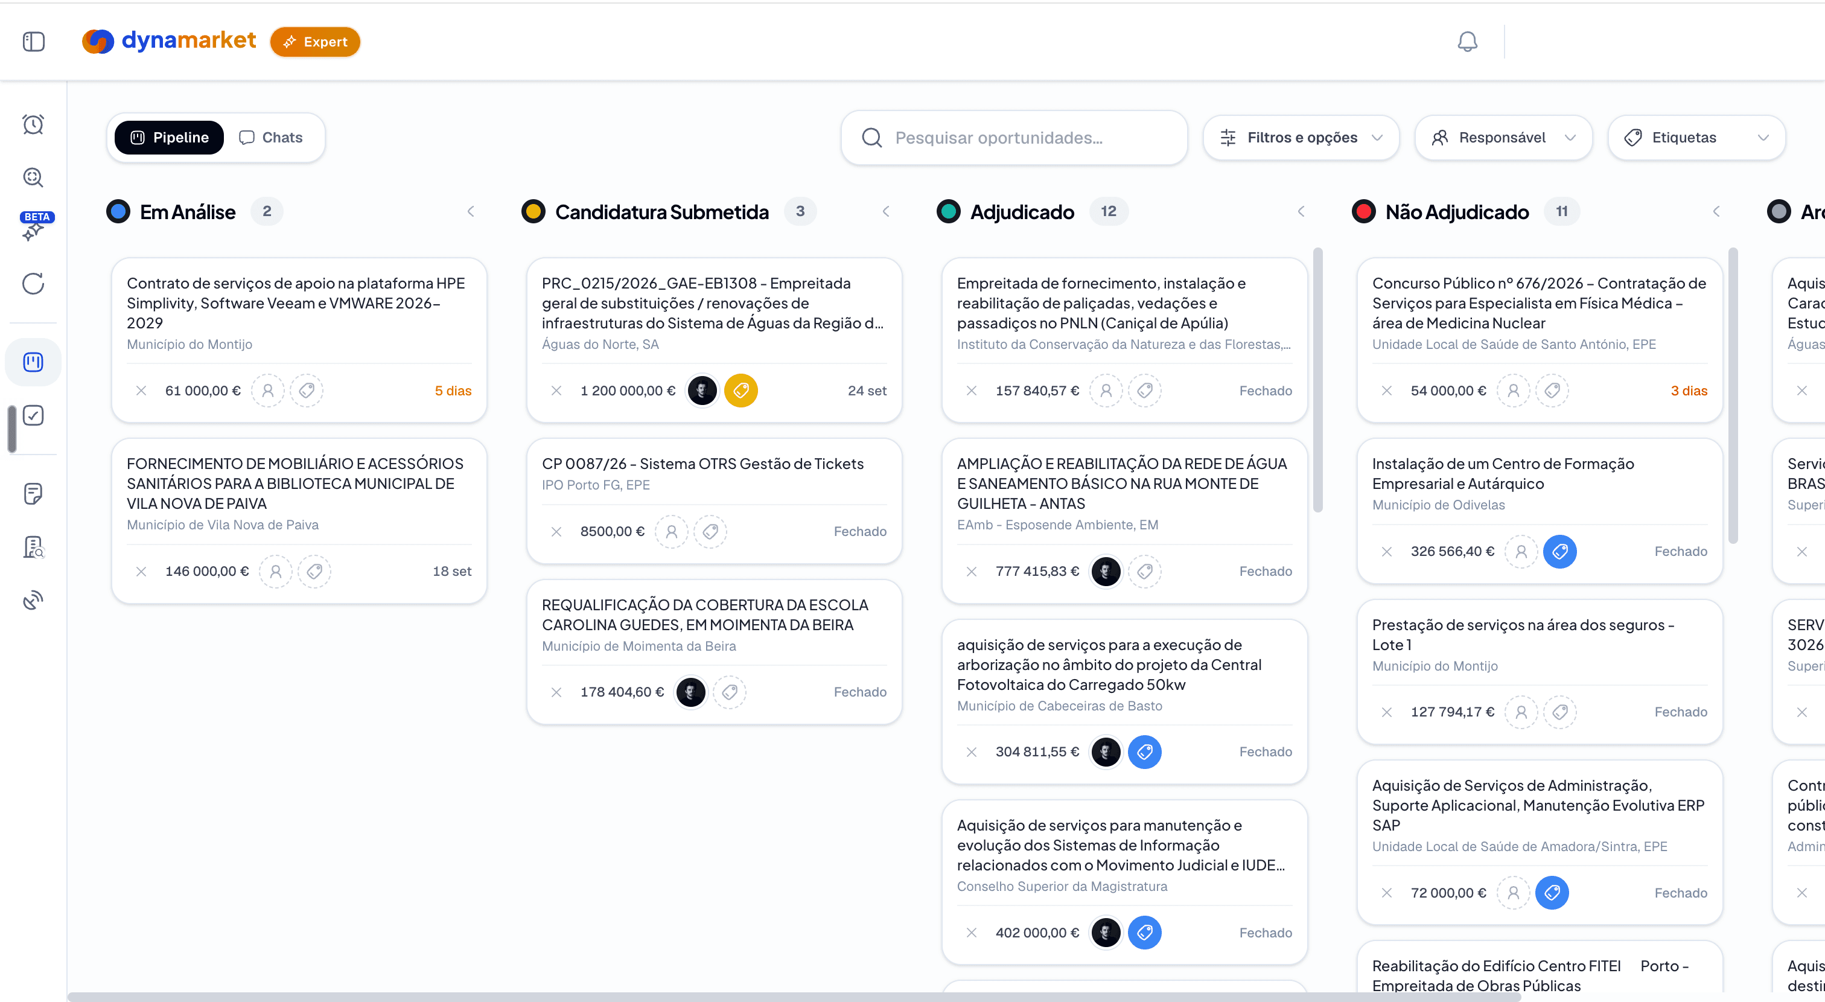Viewport: 1825px width, 1002px height.
Task: Remove the 146 000,00 € card
Action: point(141,571)
